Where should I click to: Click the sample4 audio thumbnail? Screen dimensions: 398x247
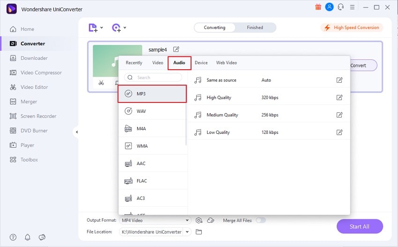click(x=118, y=61)
